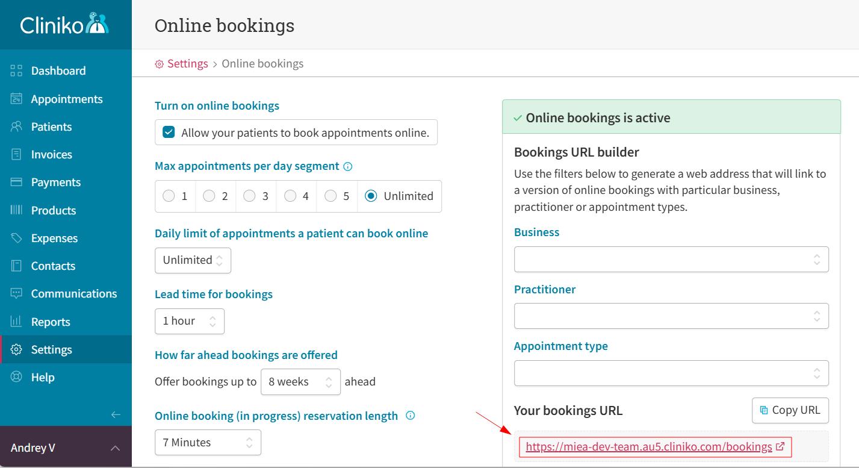The height and width of the screenshot is (468, 859).
Task: Follow the miea-dev-team bookings URL link
Action: [x=648, y=447]
